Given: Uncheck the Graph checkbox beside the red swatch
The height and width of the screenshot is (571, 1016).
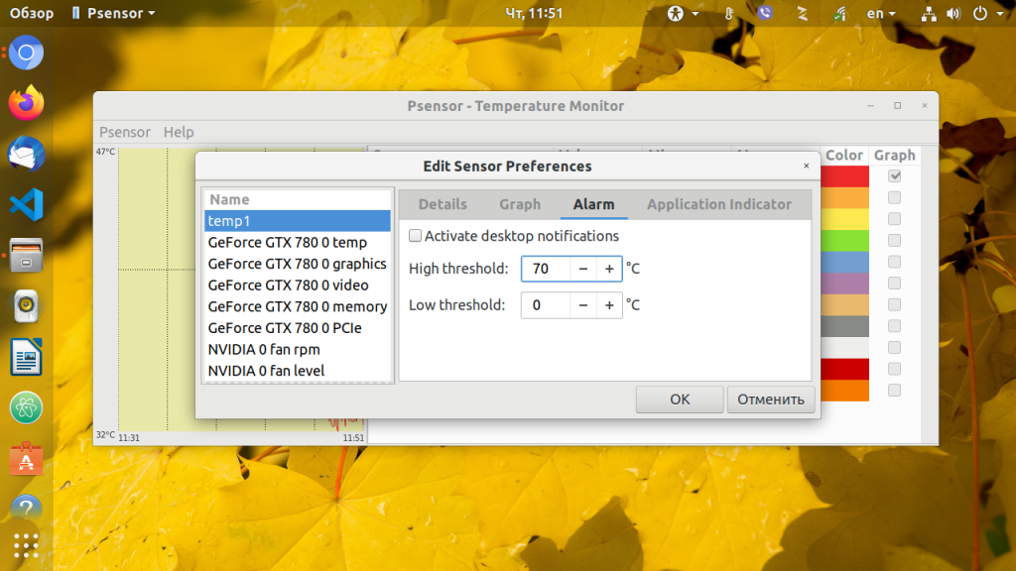Looking at the screenshot, I should (894, 175).
